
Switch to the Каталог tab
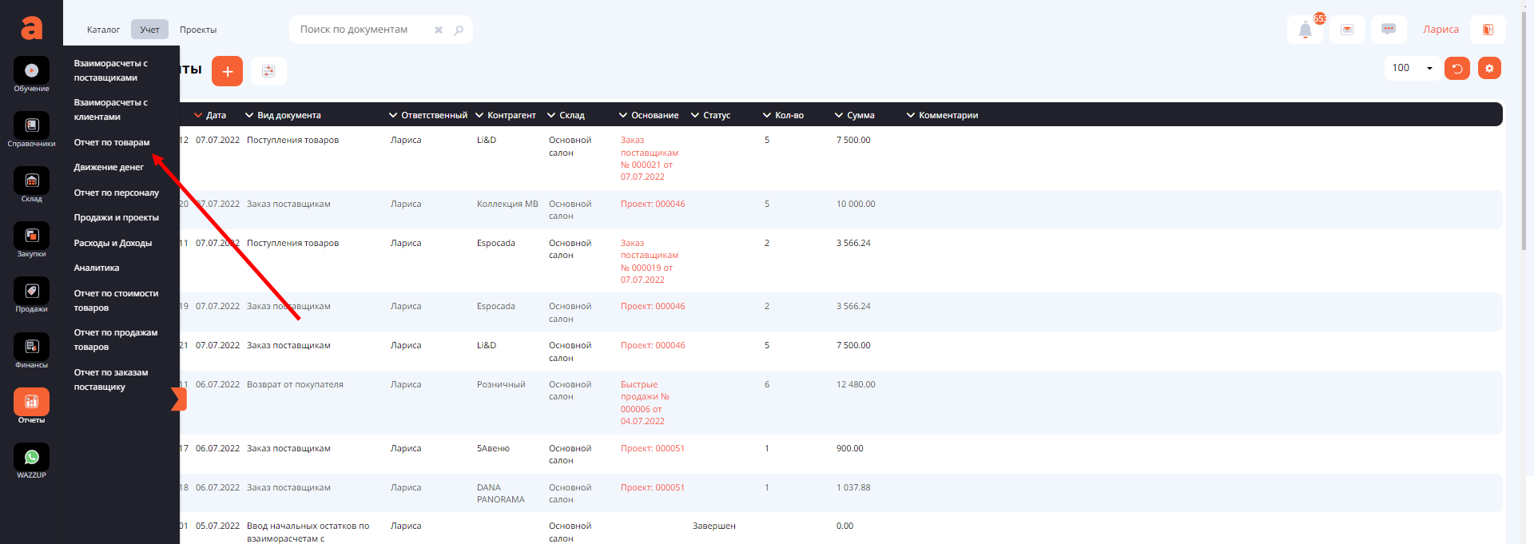point(103,30)
